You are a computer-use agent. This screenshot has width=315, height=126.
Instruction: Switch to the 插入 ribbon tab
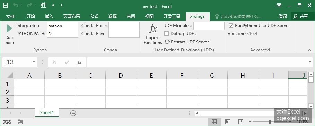pyautogui.click(x=49, y=16)
